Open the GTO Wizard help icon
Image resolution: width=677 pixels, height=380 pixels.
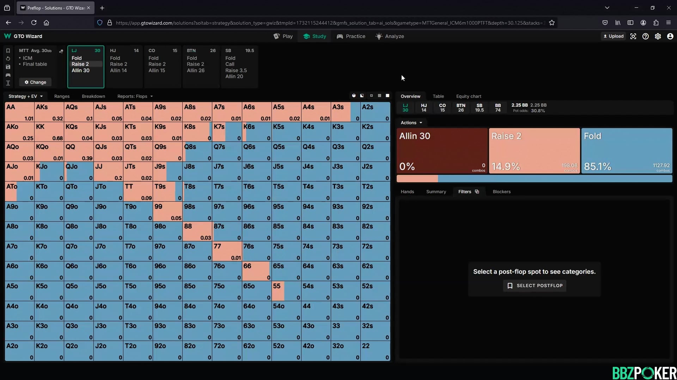click(x=646, y=36)
